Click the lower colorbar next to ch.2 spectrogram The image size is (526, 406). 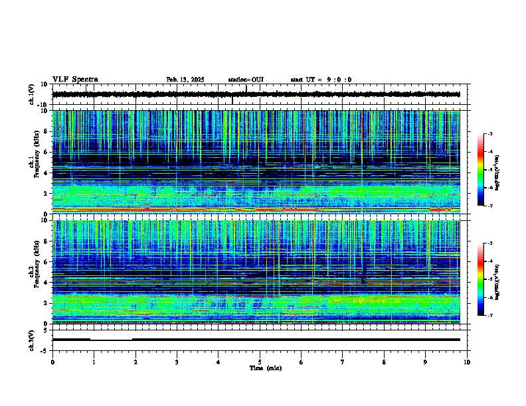tap(481, 279)
